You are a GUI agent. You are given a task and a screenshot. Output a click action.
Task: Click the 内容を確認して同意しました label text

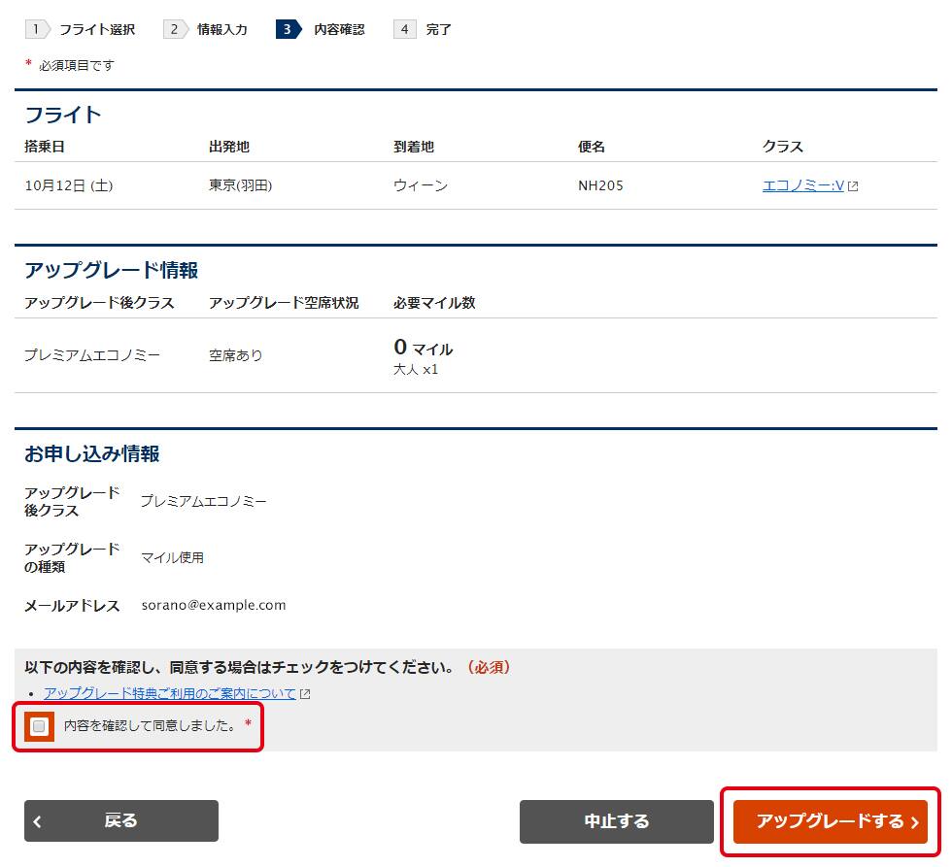151,725
